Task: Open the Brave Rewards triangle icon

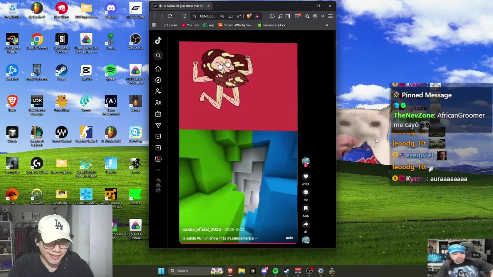Action: point(257,16)
